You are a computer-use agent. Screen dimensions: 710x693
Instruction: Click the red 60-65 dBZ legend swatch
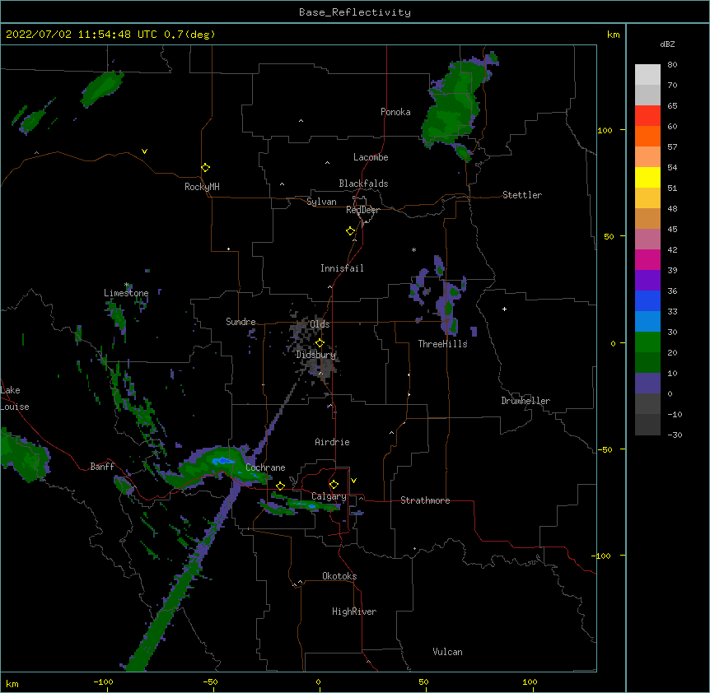(647, 116)
